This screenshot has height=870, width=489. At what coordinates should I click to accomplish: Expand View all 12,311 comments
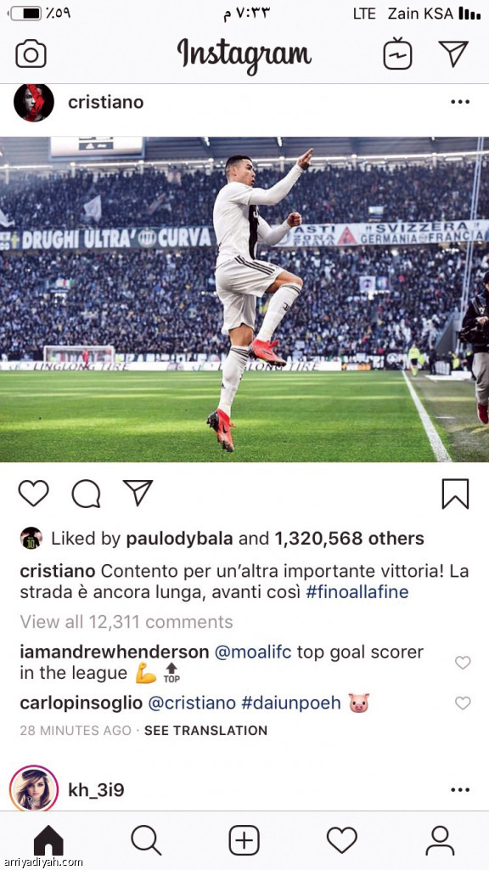[x=126, y=622]
